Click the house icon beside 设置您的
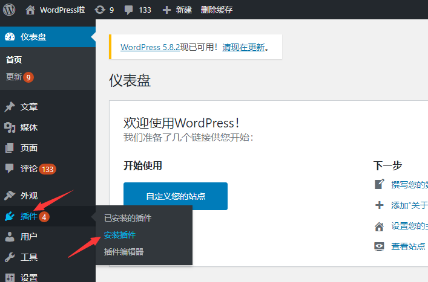The height and width of the screenshot is (282, 428). [x=379, y=226]
